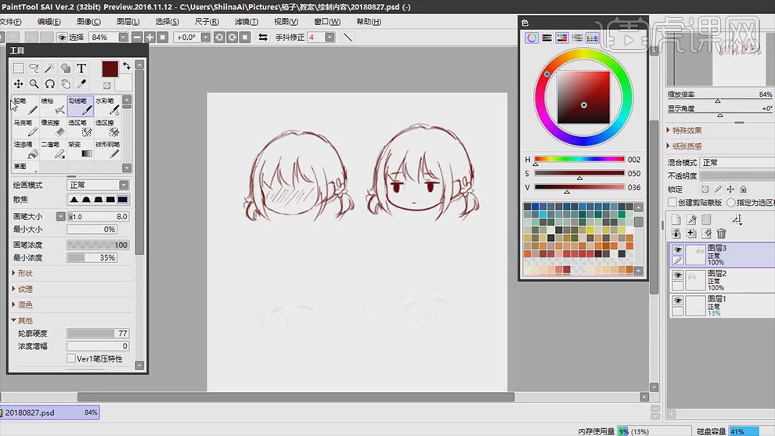This screenshot has height=436, width=775.
Task: Click the zoom in plus button
Action: click(150, 37)
